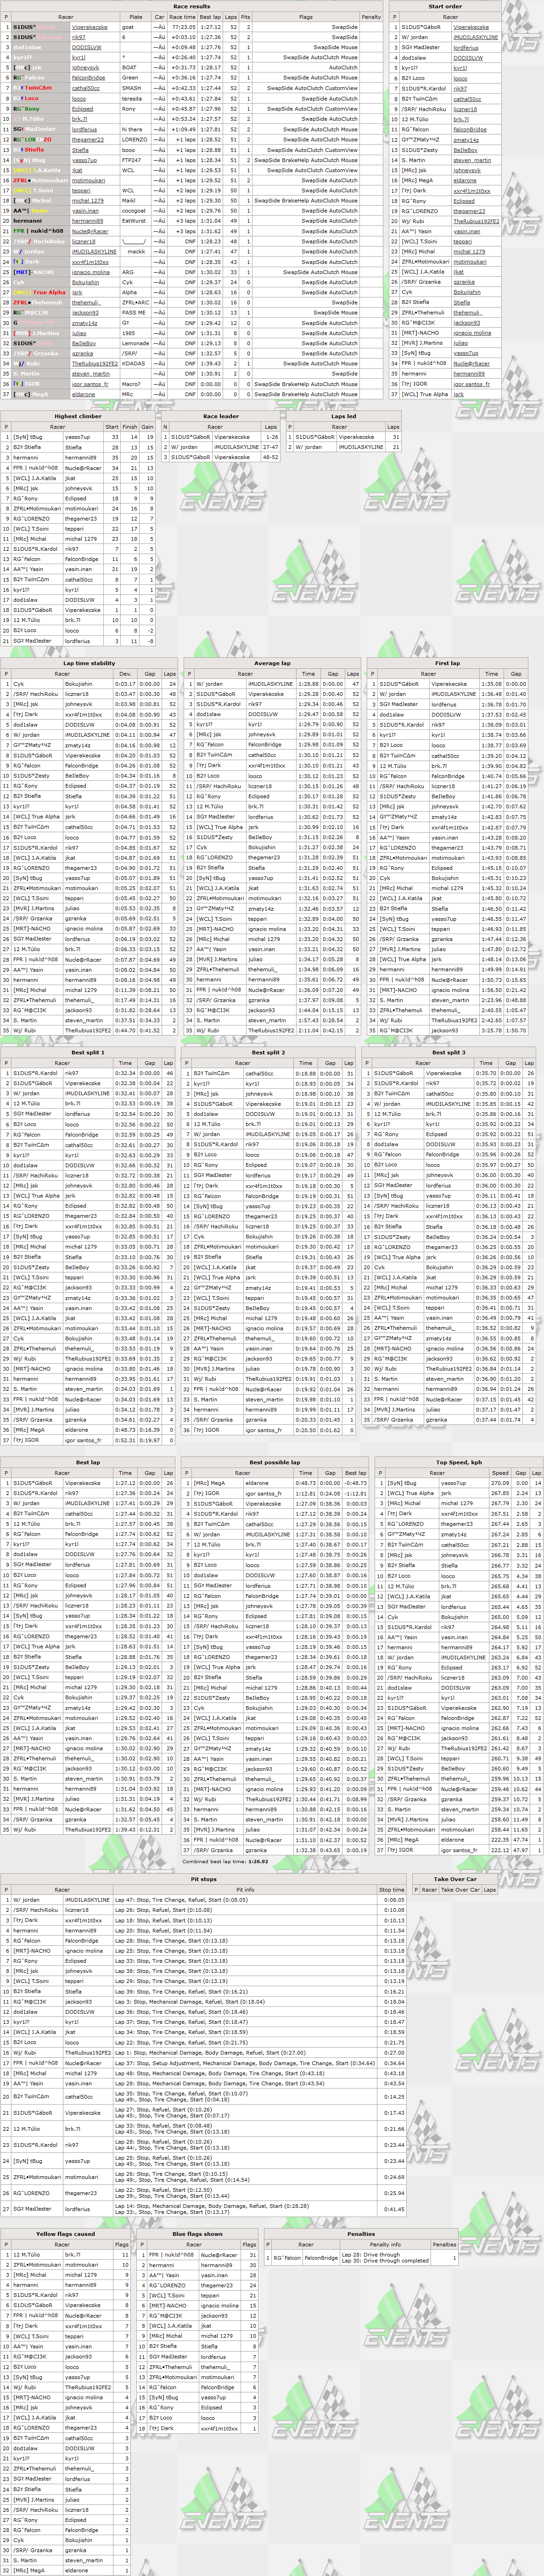Click the Race time column header
The image size is (544, 2576).
pyautogui.click(x=182, y=17)
